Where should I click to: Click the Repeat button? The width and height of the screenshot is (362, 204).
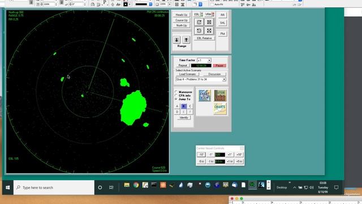183,66
